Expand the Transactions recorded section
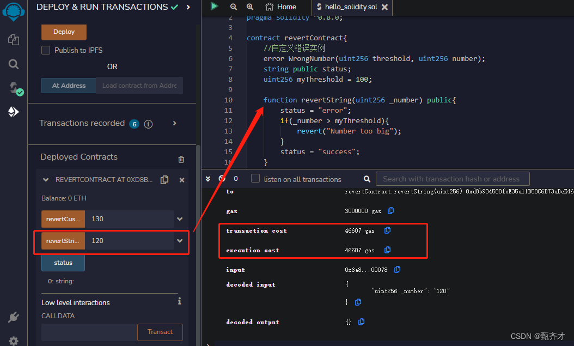The image size is (574, 346). click(175, 123)
